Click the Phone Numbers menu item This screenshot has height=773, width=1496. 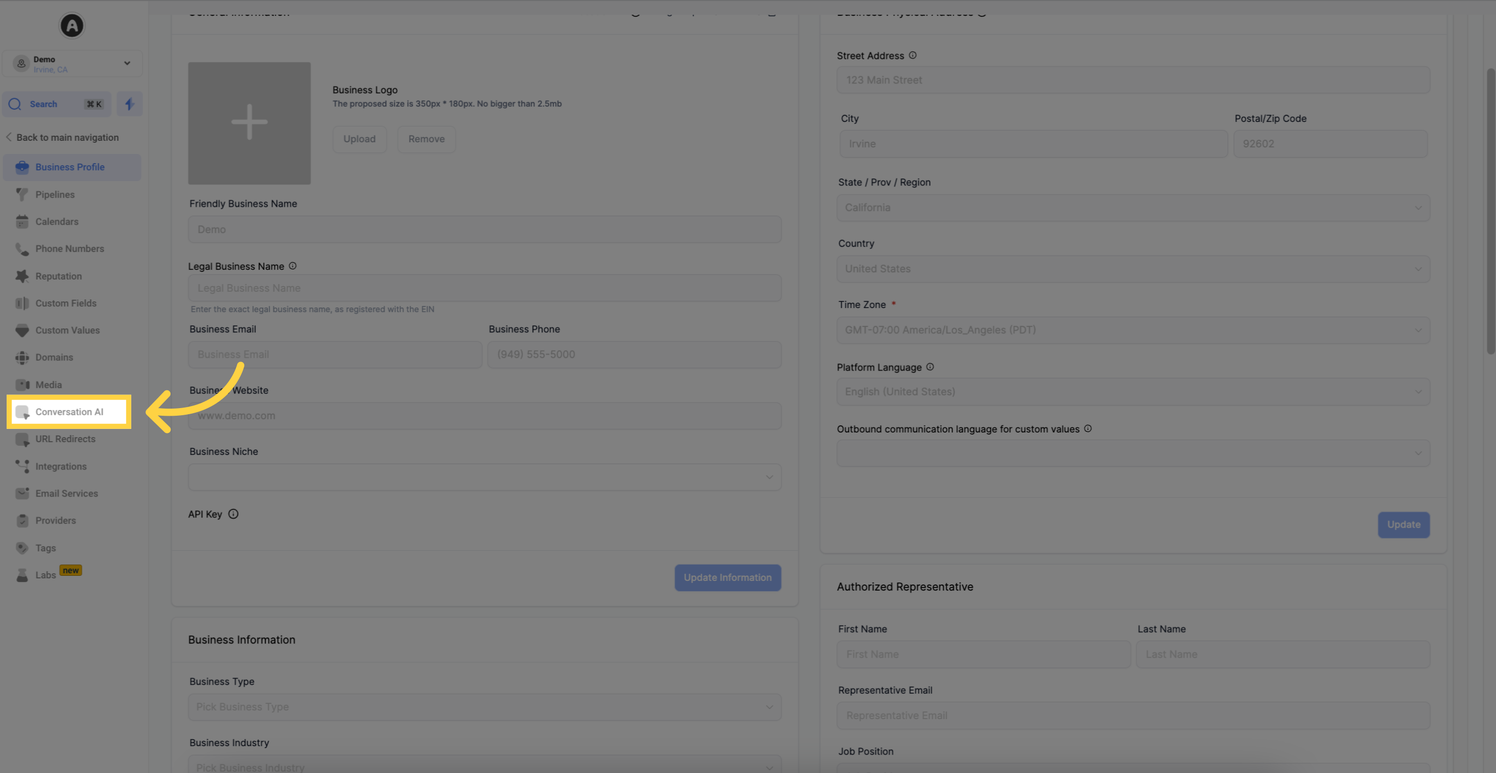coord(69,249)
